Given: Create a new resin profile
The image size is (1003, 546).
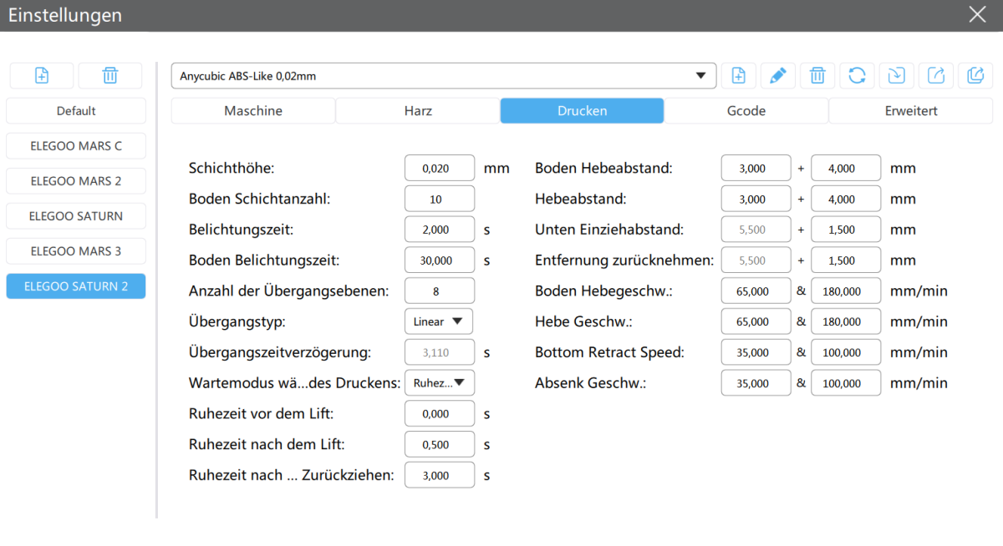Looking at the screenshot, I should tap(738, 76).
